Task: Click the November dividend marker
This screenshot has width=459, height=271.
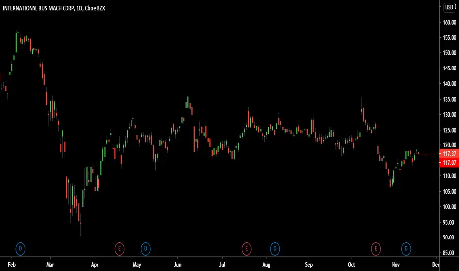Action: point(406,249)
